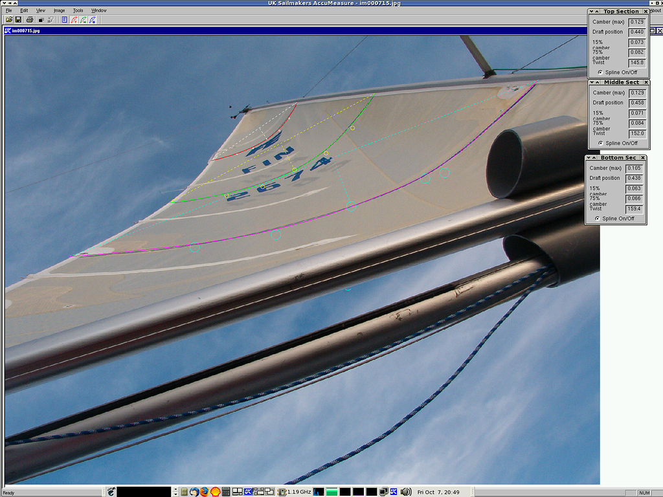Select the green middle section sail tool
The width and height of the screenshot is (663, 497).
click(x=84, y=19)
